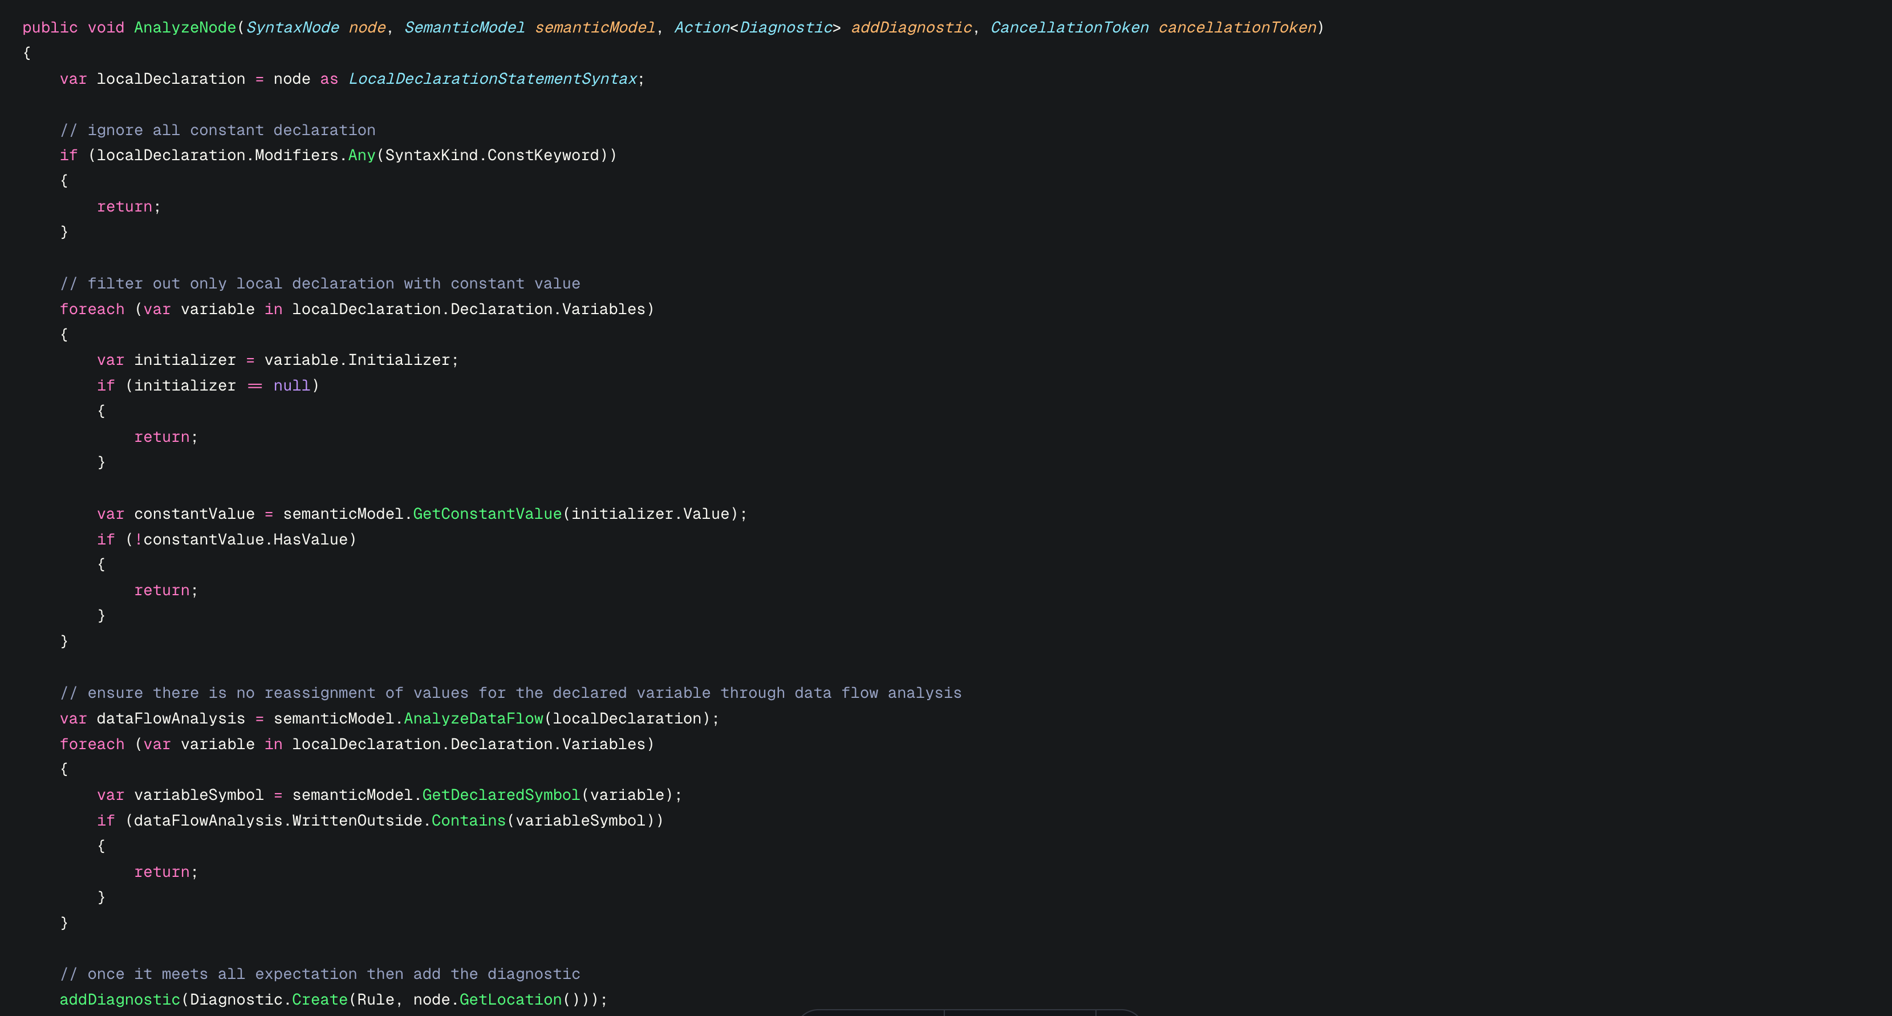Click the rightmost button in bottom group
The width and height of the screenshot is (1892, 1016).
[1118, 1014]
